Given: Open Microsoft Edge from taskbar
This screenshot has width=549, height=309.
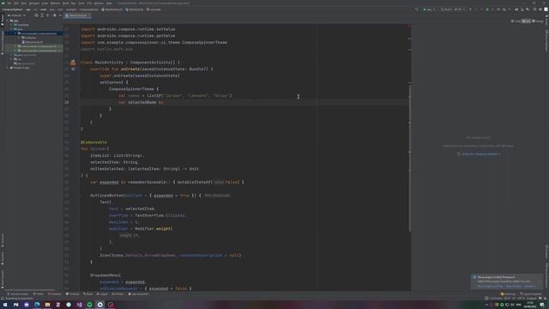Looking at the screenshot, I should point(37,305).
